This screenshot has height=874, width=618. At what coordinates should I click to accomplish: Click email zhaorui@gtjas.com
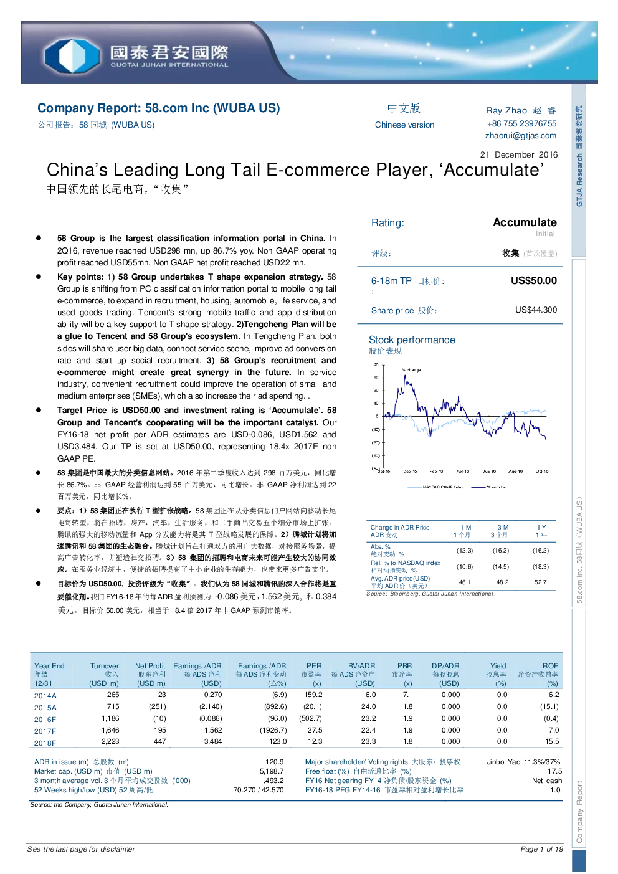pos(521,136)
